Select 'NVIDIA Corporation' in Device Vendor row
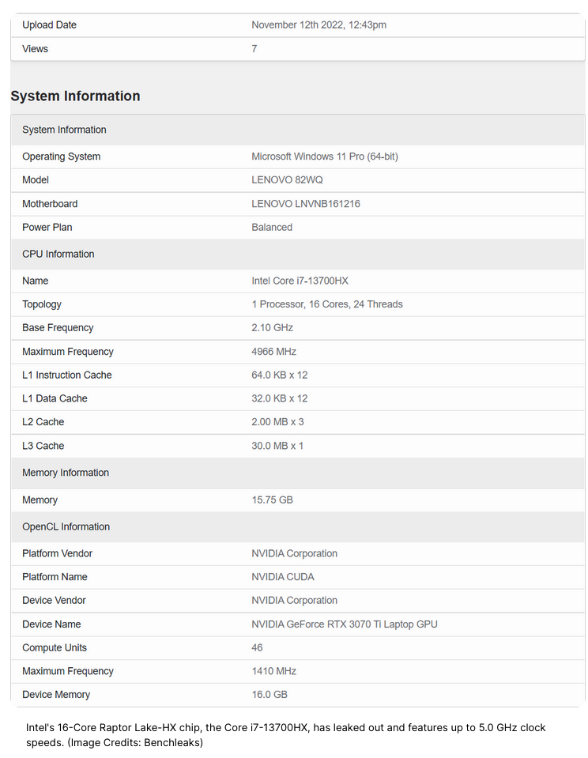588x758 pixels. [x=295, y=601]
